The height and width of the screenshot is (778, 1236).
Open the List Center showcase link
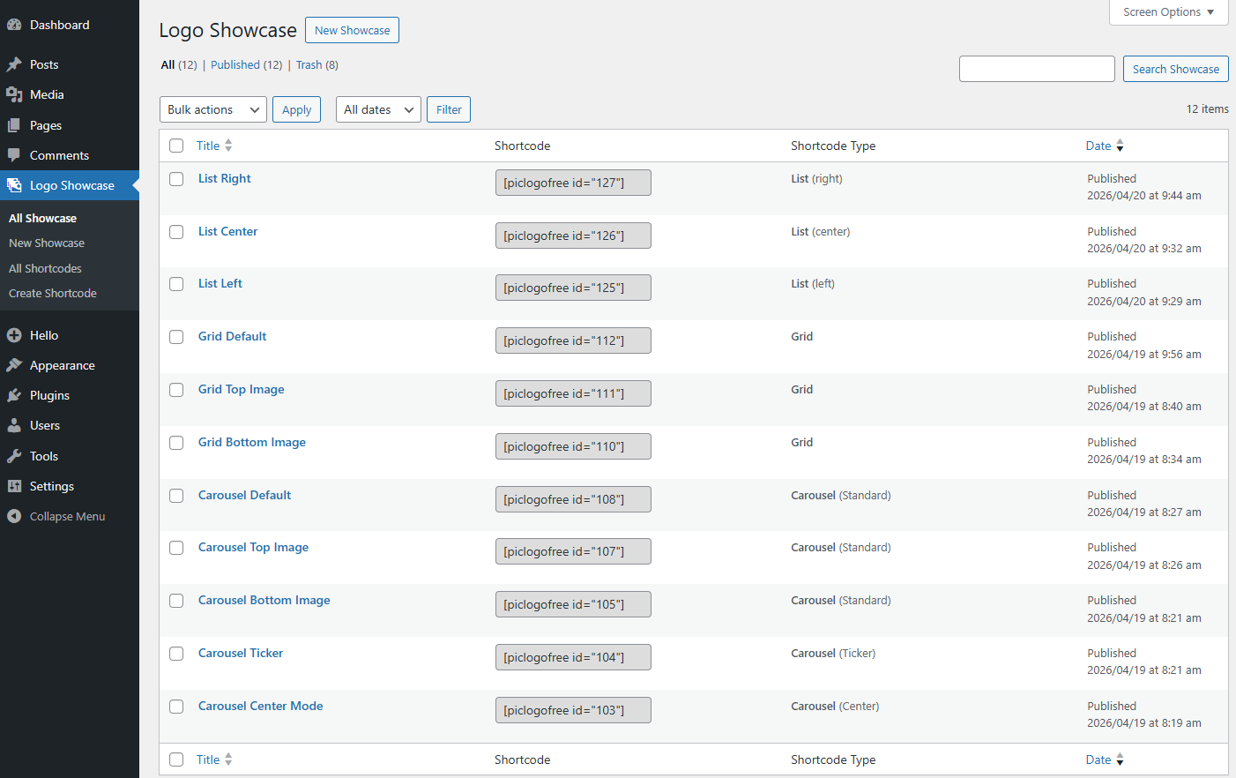tap(227, 231)
